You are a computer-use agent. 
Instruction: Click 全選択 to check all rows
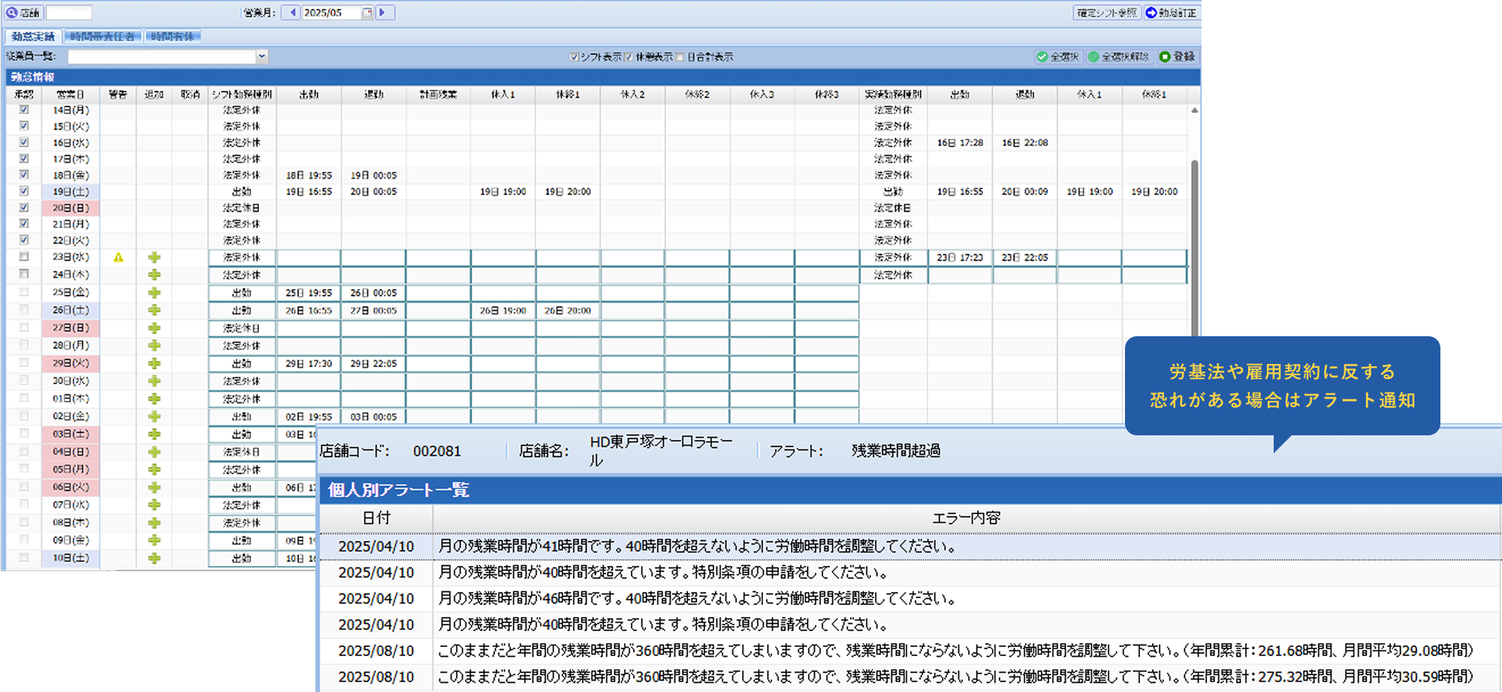(1058, 56)
